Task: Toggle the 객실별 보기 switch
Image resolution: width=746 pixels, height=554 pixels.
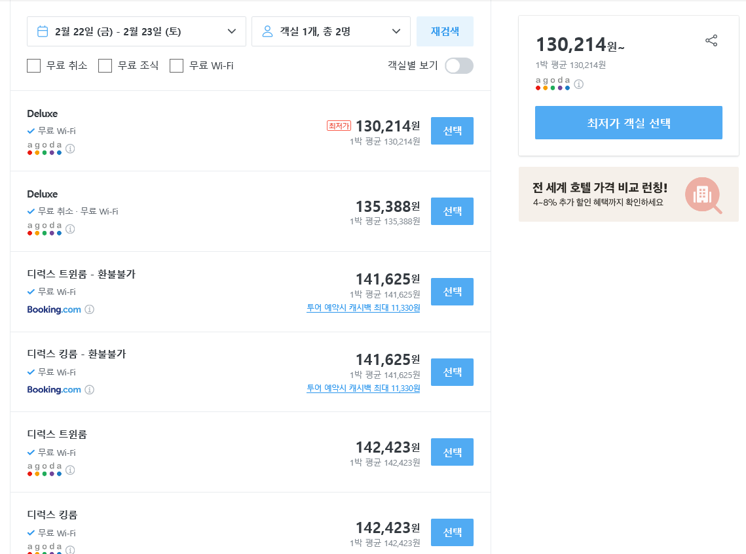Action: tap(458, 66)
